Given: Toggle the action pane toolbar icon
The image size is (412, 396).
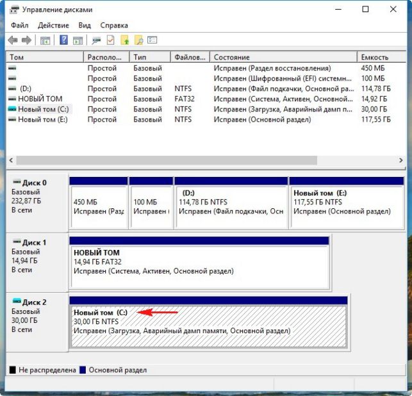Looking at the screenshot, I should (78, 40).
